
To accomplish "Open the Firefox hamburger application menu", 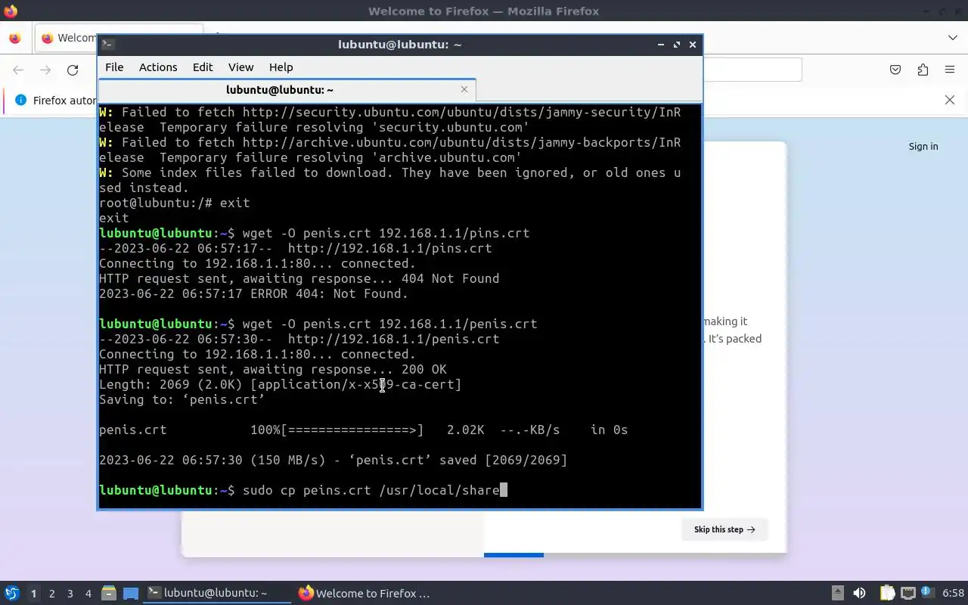I will (950, 70).
